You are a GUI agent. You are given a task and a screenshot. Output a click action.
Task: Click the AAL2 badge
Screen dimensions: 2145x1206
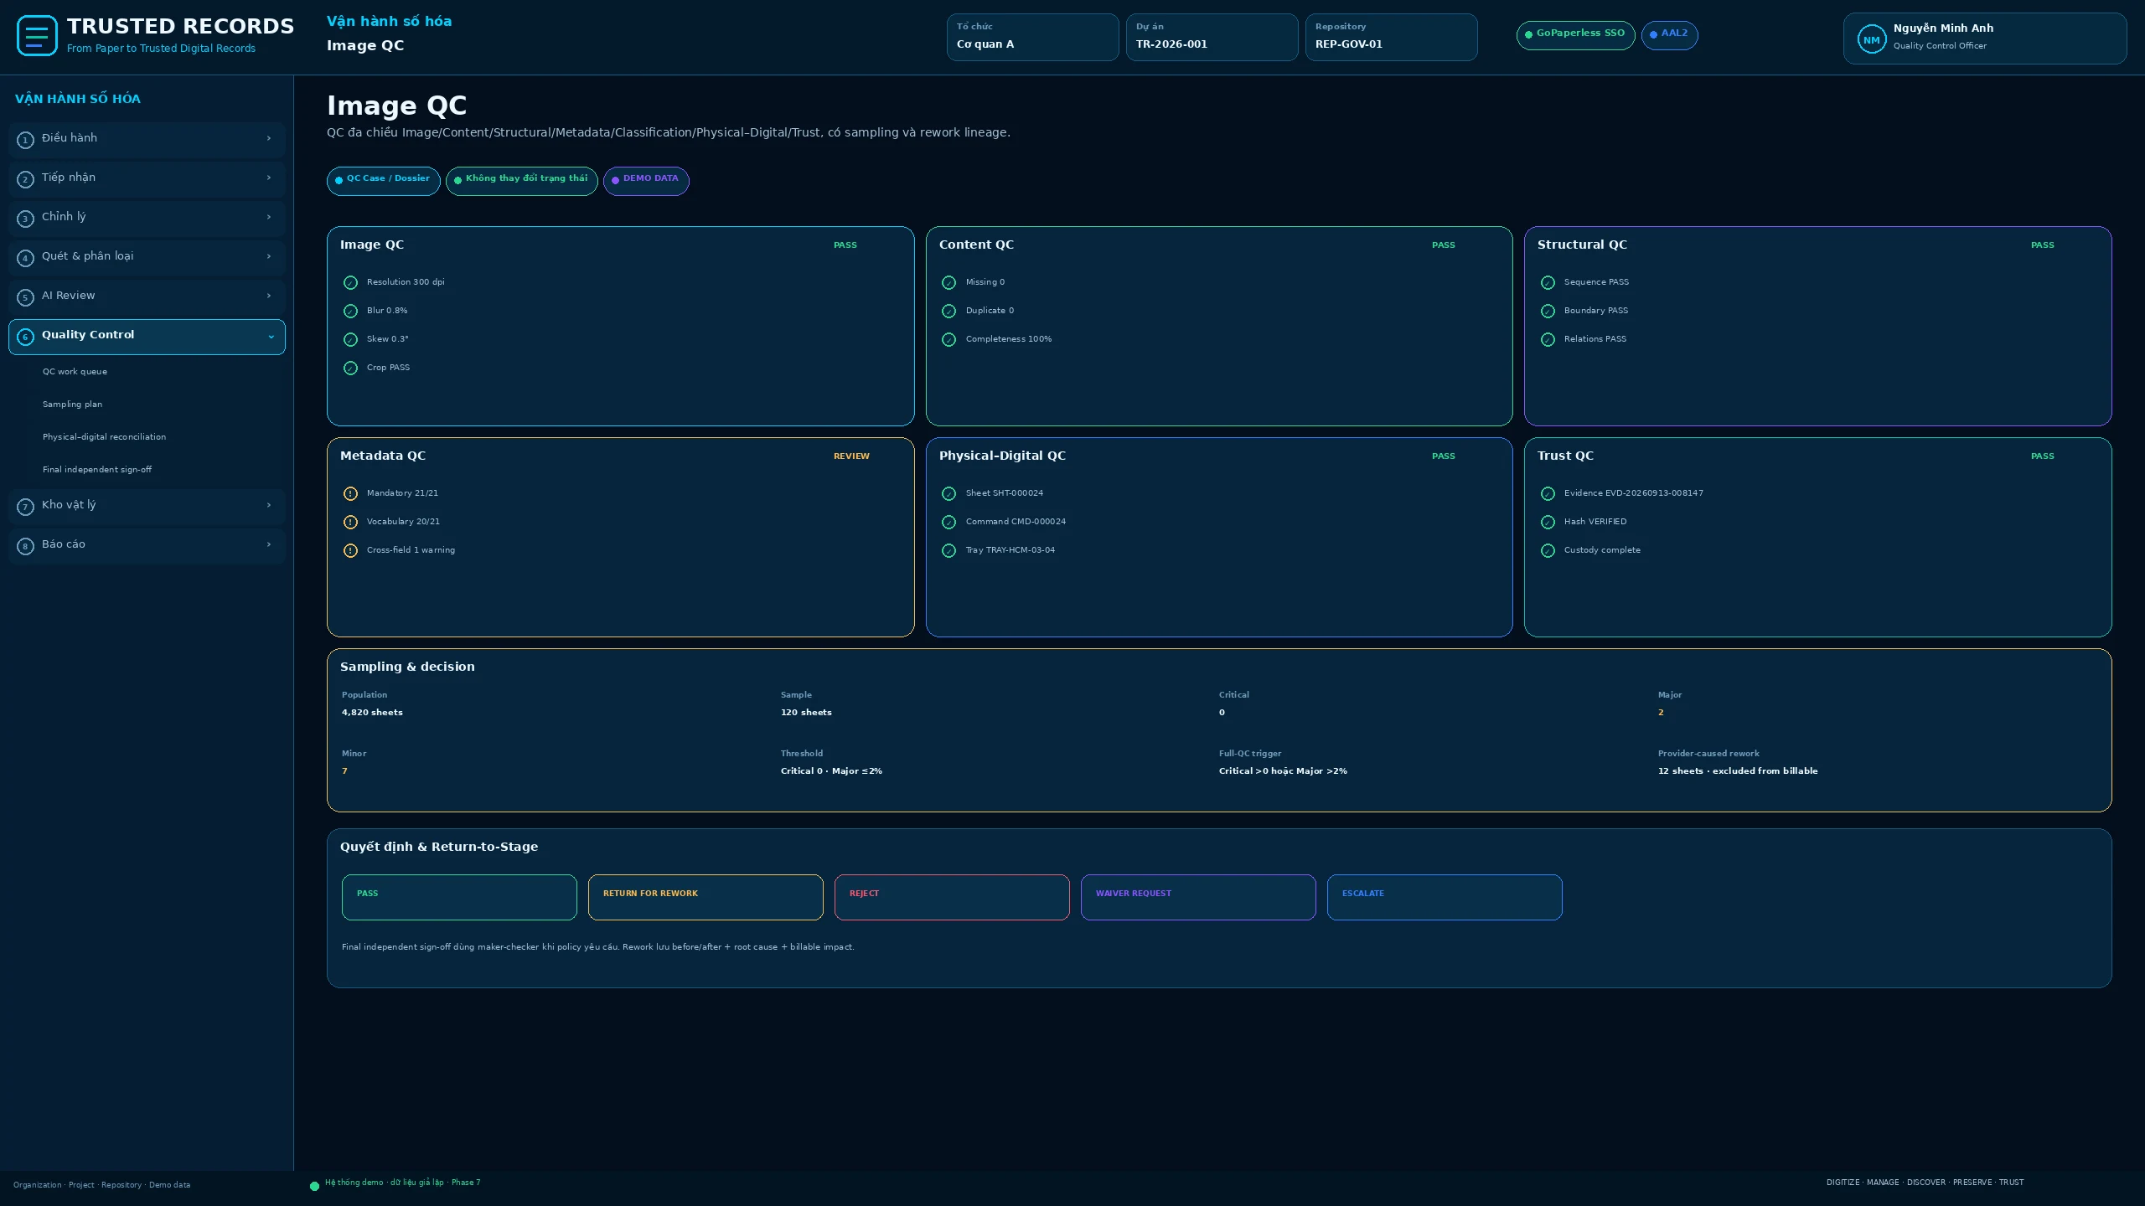[x=1669, y=35]
